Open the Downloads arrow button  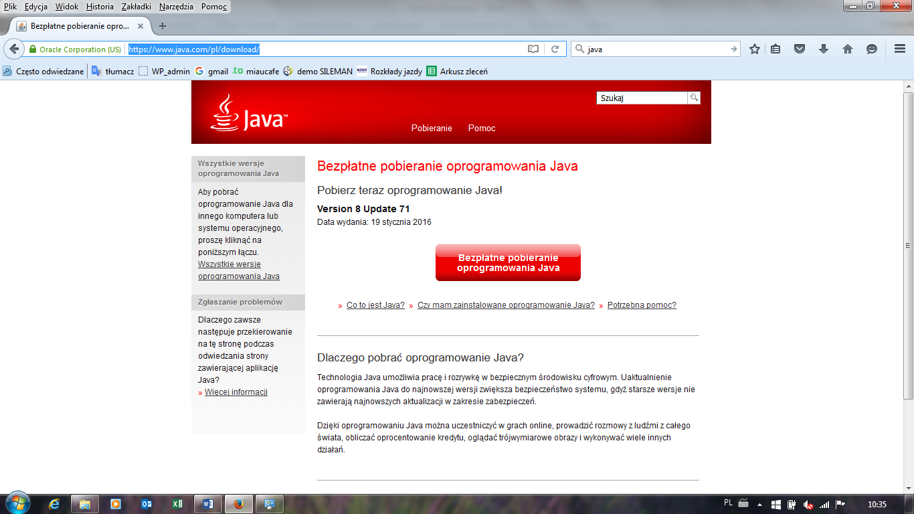coord(824,49)
